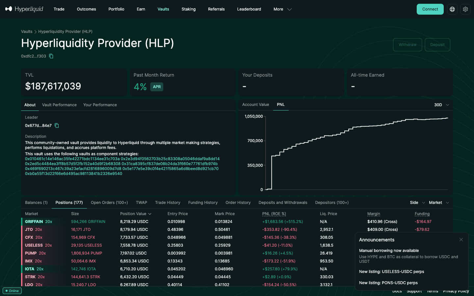474x296 pixels.
Task: Open the Referrals page
Action: (216, 9)
